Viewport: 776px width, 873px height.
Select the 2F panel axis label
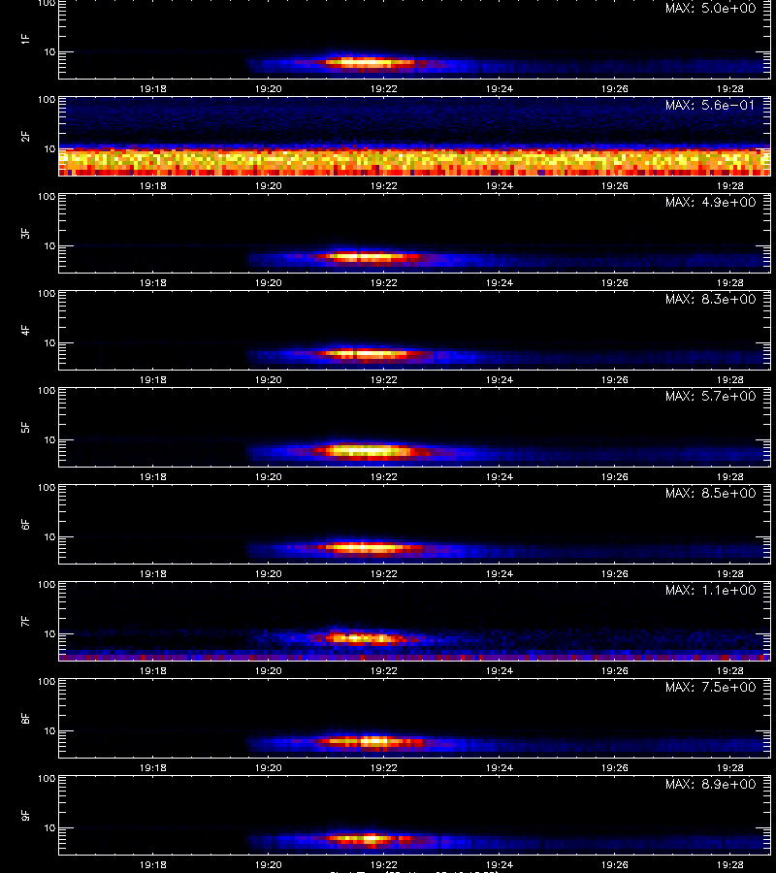(25, 137)
